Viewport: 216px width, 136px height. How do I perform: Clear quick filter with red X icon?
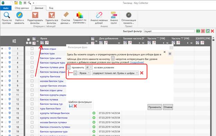pos(212,31)
